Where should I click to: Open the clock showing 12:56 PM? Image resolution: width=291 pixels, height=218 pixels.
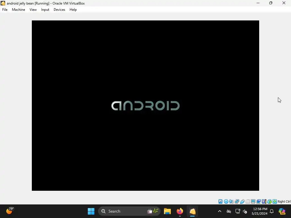[259, 211]
